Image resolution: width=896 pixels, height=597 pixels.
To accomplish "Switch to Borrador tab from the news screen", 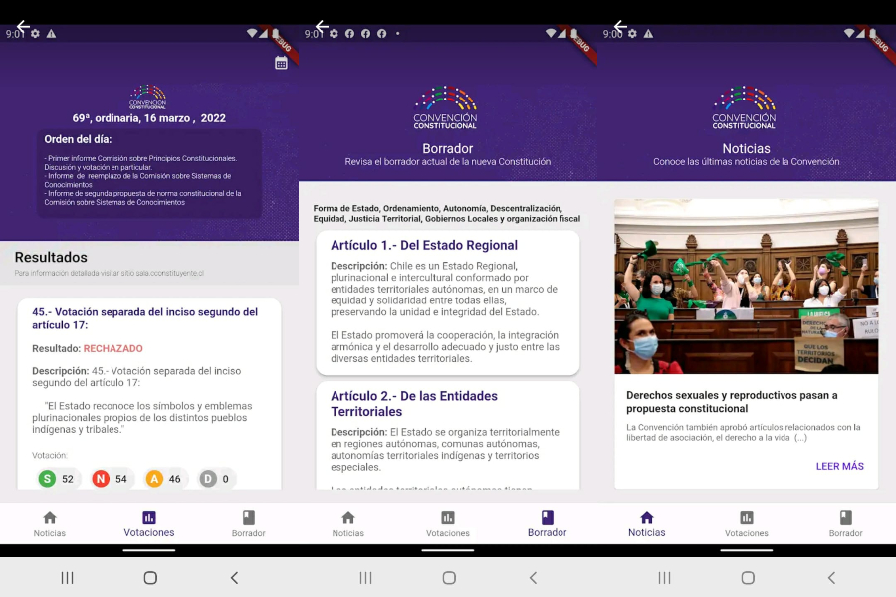I will (x=846, y=524).
